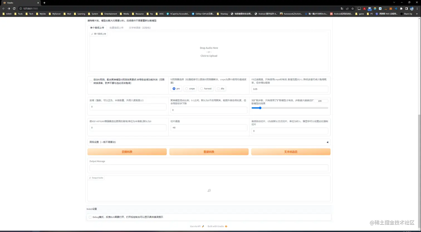The image size is (421, 232).
Task: Click the F0过滤阈值 field showing 0.05
Action: coord(290,89)
